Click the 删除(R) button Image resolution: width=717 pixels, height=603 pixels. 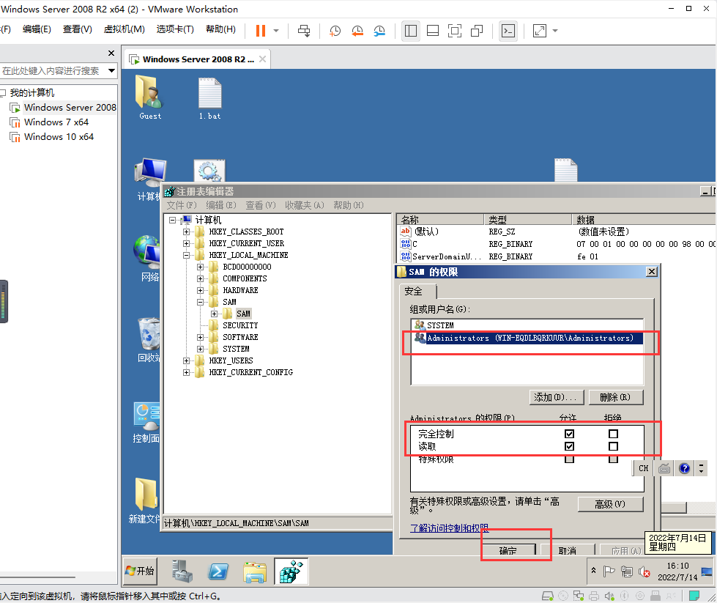pyautogui.click(x=615, y=397)
